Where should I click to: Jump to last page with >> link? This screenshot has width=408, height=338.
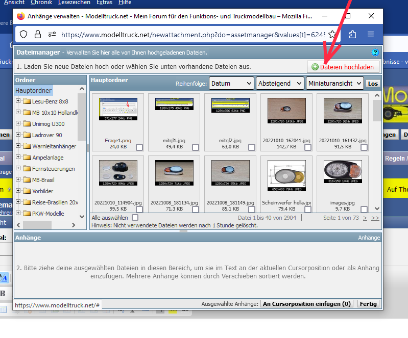[375, 218]
